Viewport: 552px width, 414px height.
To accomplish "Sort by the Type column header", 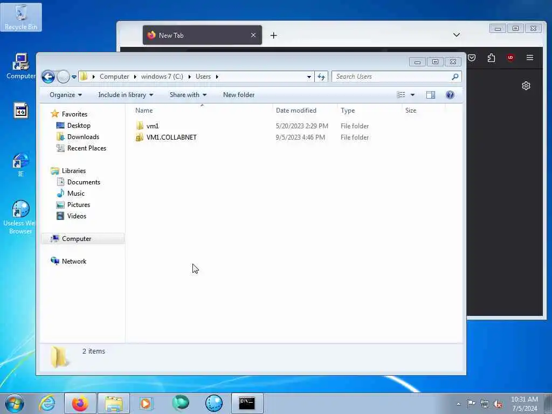I will tap(369, 110).
